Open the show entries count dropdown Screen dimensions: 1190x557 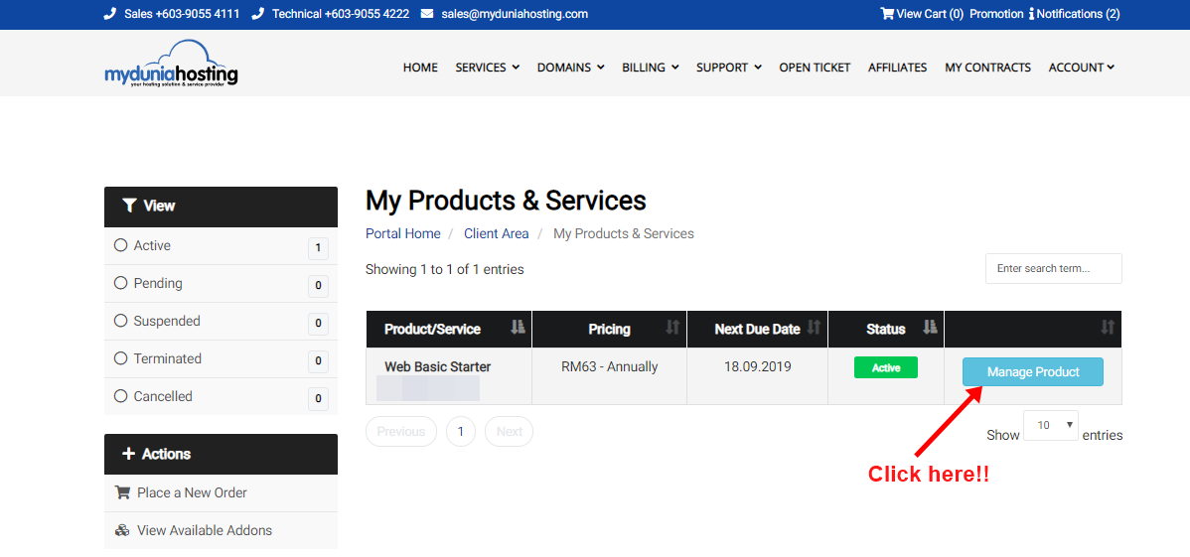point(1051,426)
